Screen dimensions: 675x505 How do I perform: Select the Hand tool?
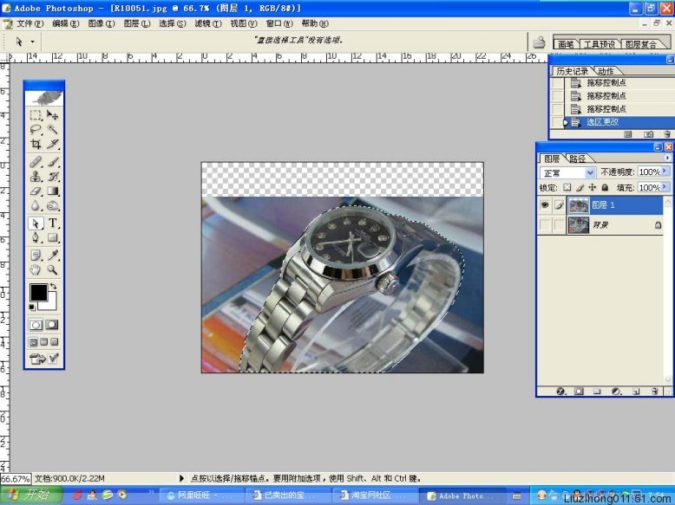36,270
